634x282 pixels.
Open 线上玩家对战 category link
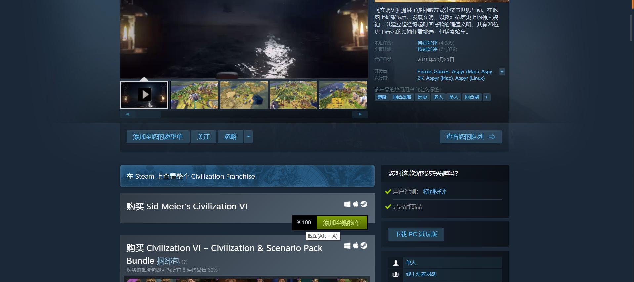click(x=421, y=274)
